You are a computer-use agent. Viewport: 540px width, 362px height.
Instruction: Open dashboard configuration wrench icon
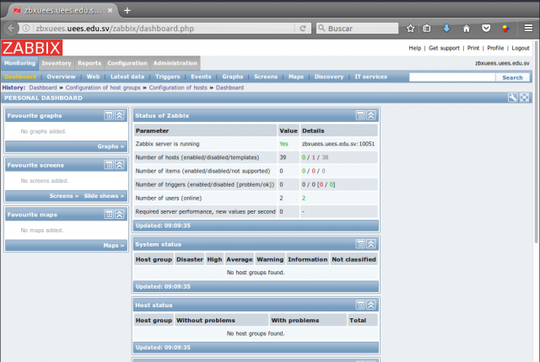(x=512, y=98)
